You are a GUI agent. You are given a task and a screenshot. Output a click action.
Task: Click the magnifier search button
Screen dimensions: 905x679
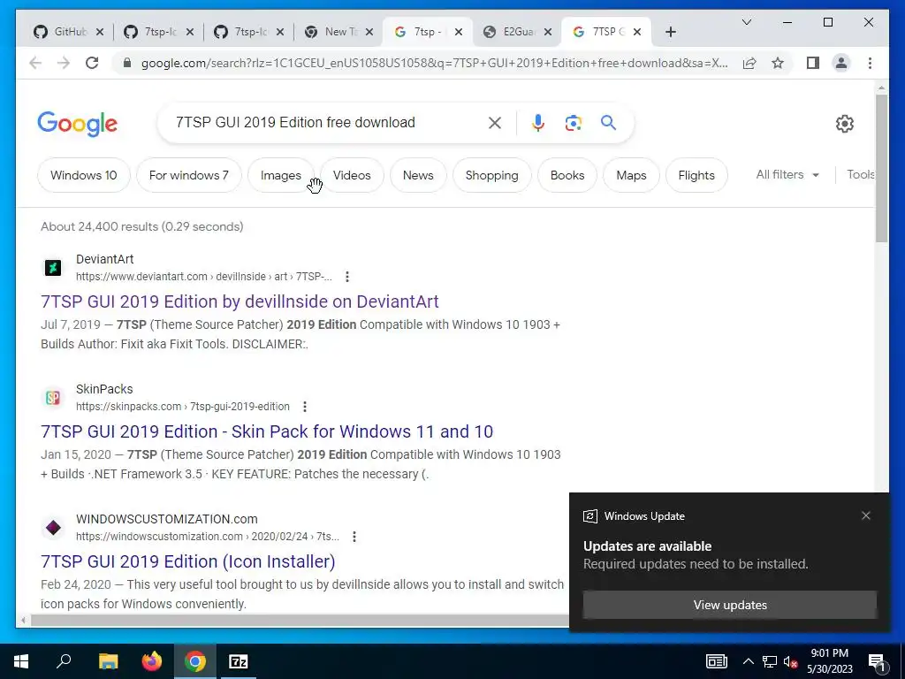pos(608,122)
